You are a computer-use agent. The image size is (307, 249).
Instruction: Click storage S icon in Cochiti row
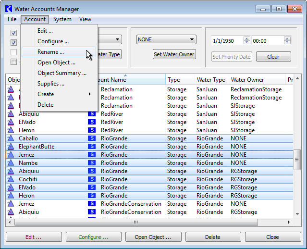coord(92,179)
